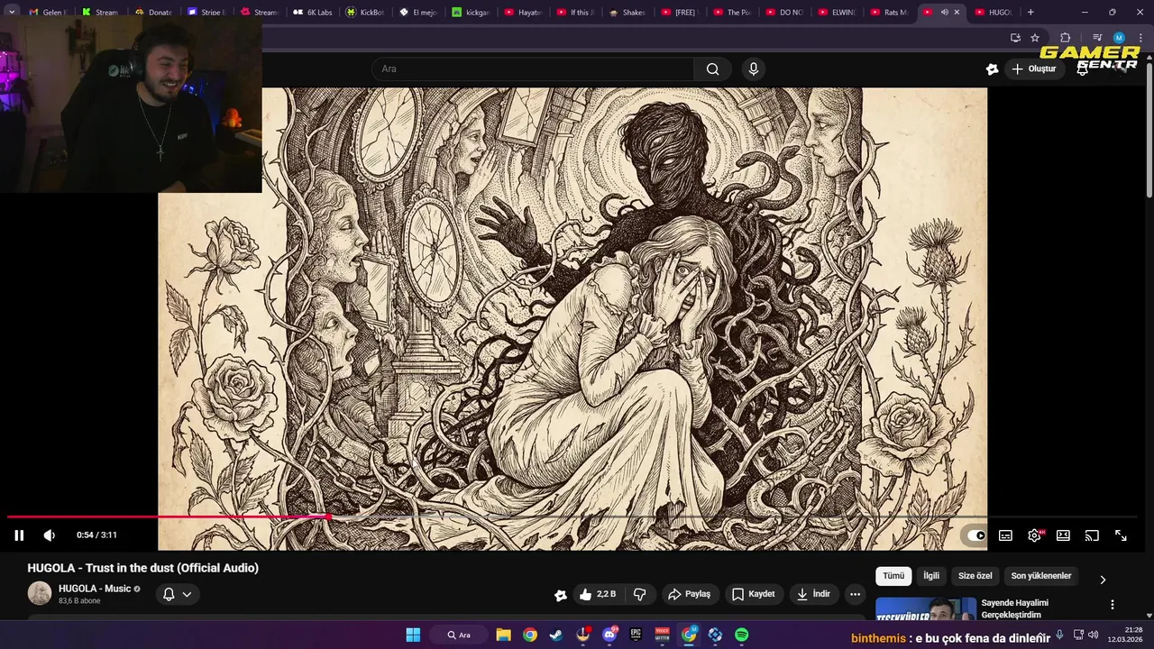Toggle the autoplay switch
Screen dimensions: 1154x649
976,535
